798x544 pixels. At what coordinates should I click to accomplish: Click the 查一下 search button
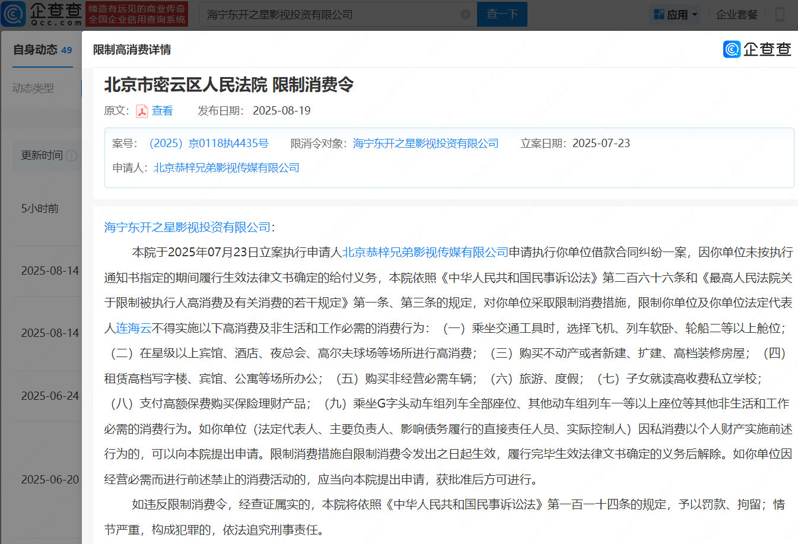502,14
